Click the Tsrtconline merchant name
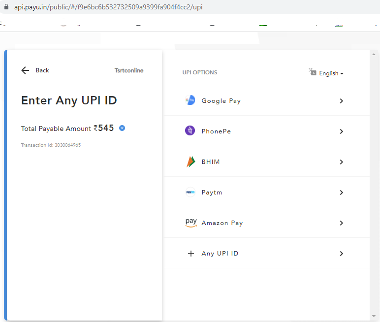This screenshot has width=380, height=322. 129,70
